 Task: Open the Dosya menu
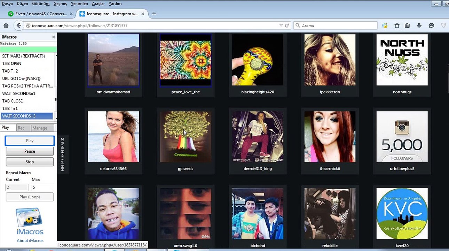7,3
